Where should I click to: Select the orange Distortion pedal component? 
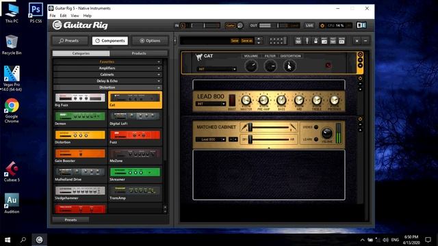coord(80,137)
